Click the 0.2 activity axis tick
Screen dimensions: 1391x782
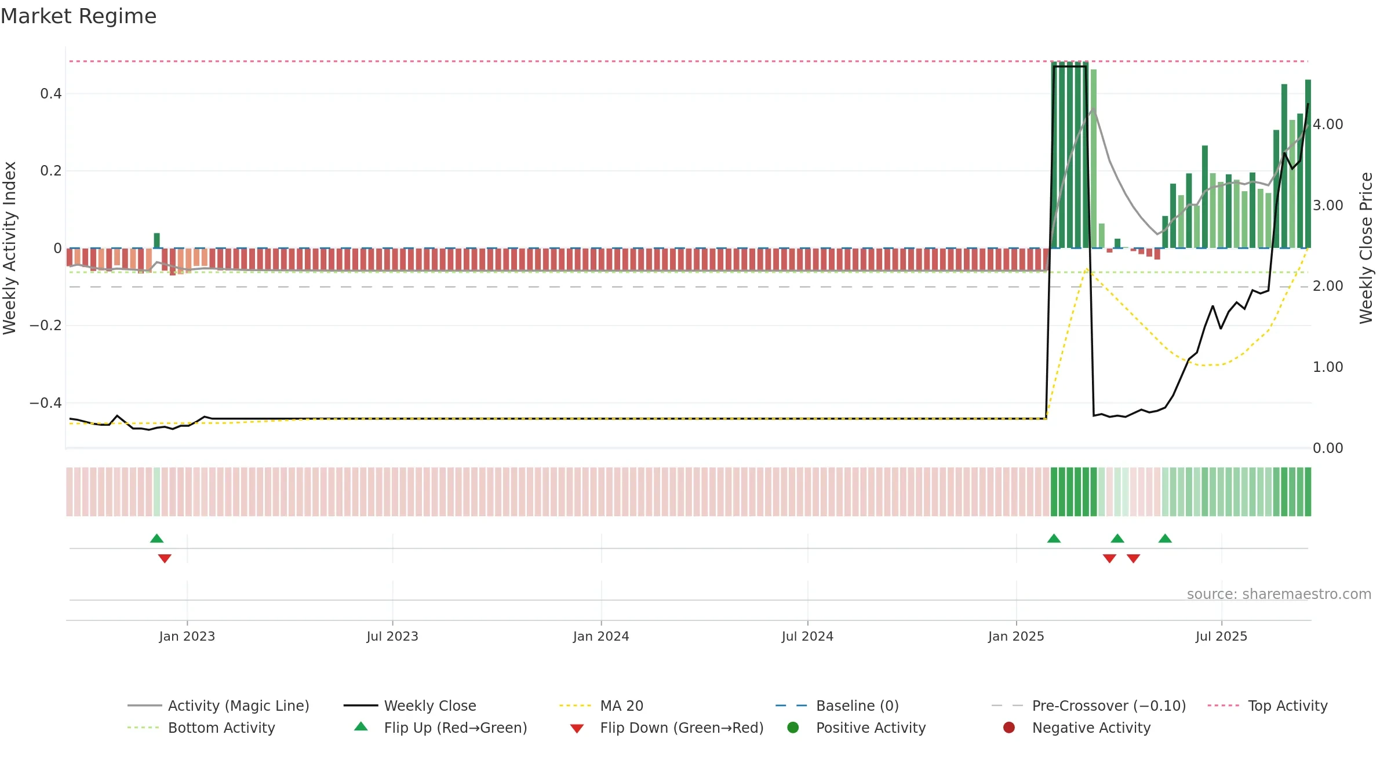tap(51, 171)
